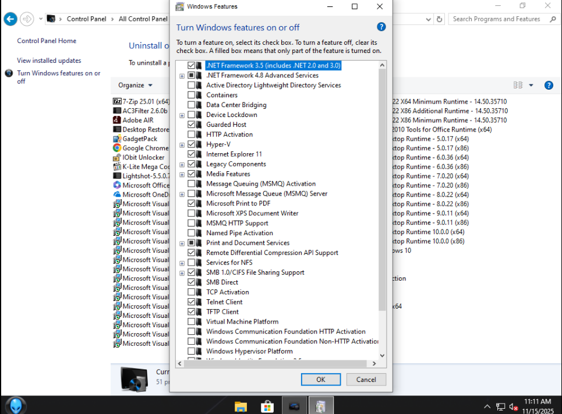Click the Windows Features title bar icon

179,6
